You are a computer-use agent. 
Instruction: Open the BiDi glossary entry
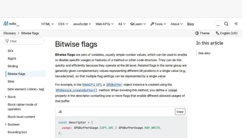(10, 51)
